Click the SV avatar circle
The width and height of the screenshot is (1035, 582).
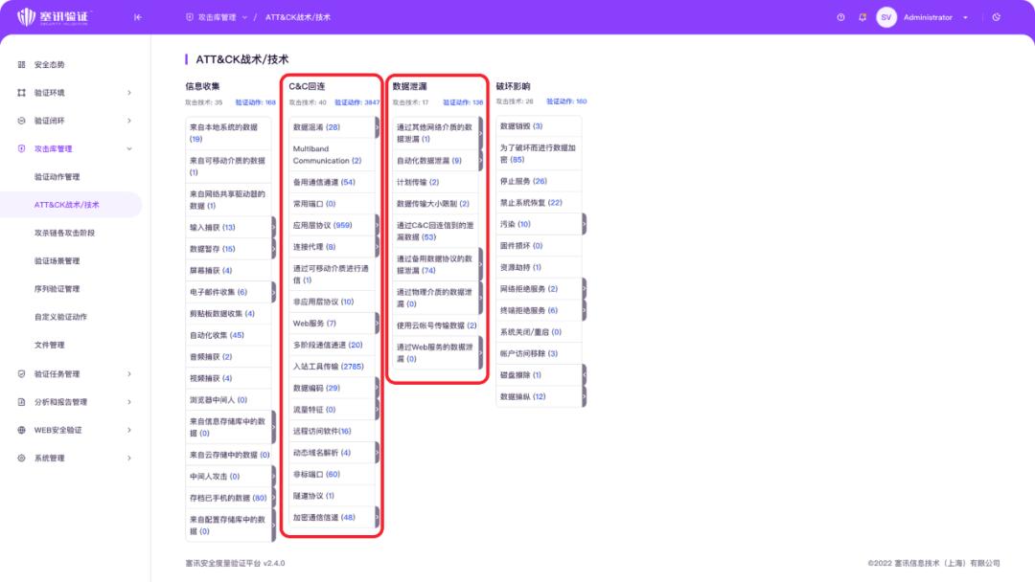coord(886,17)
